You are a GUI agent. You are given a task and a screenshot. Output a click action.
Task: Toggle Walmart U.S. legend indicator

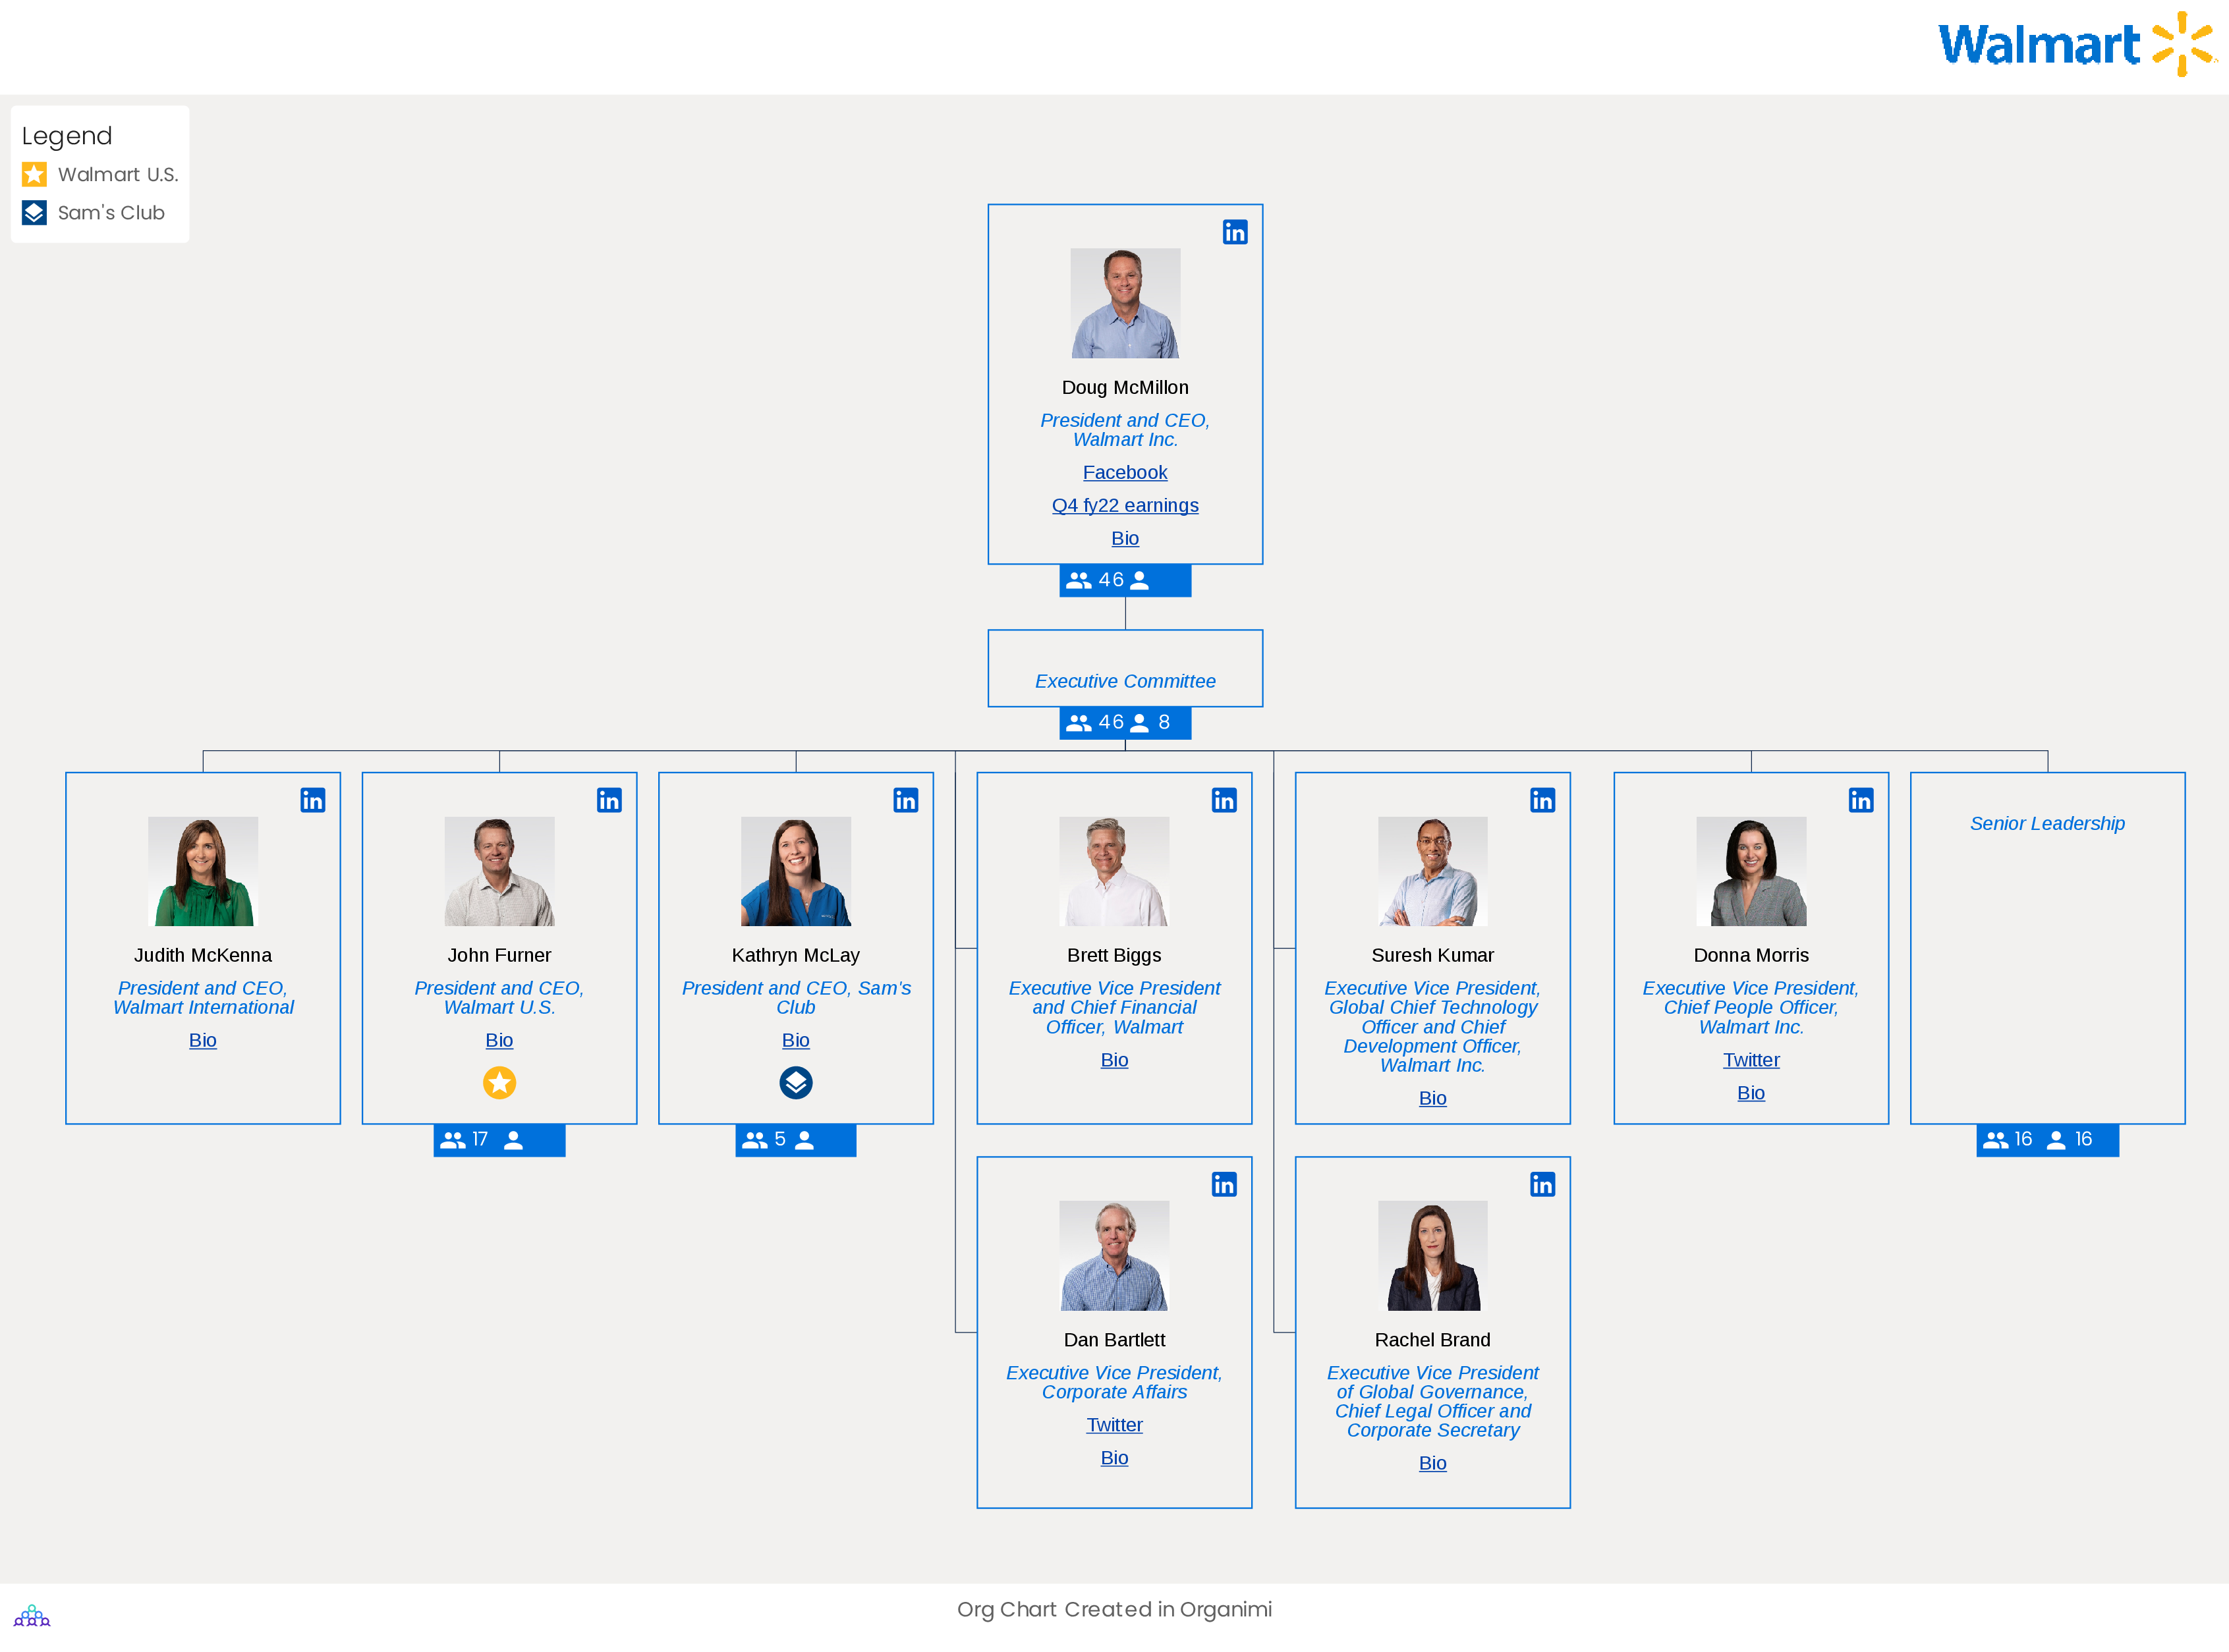[x=36, y=173]
